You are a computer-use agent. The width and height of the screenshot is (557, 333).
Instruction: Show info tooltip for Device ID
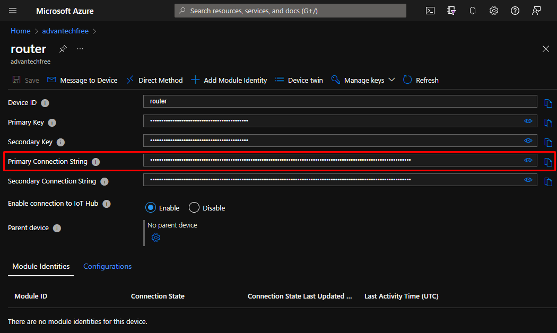click(x=45, y=103)
